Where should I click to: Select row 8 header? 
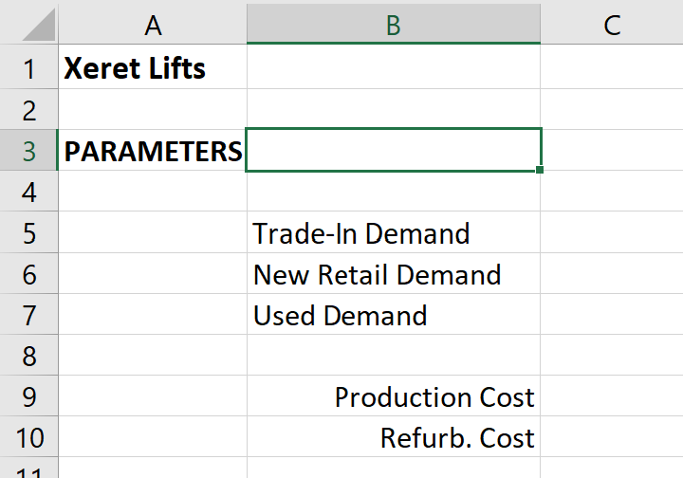point(28,356)
